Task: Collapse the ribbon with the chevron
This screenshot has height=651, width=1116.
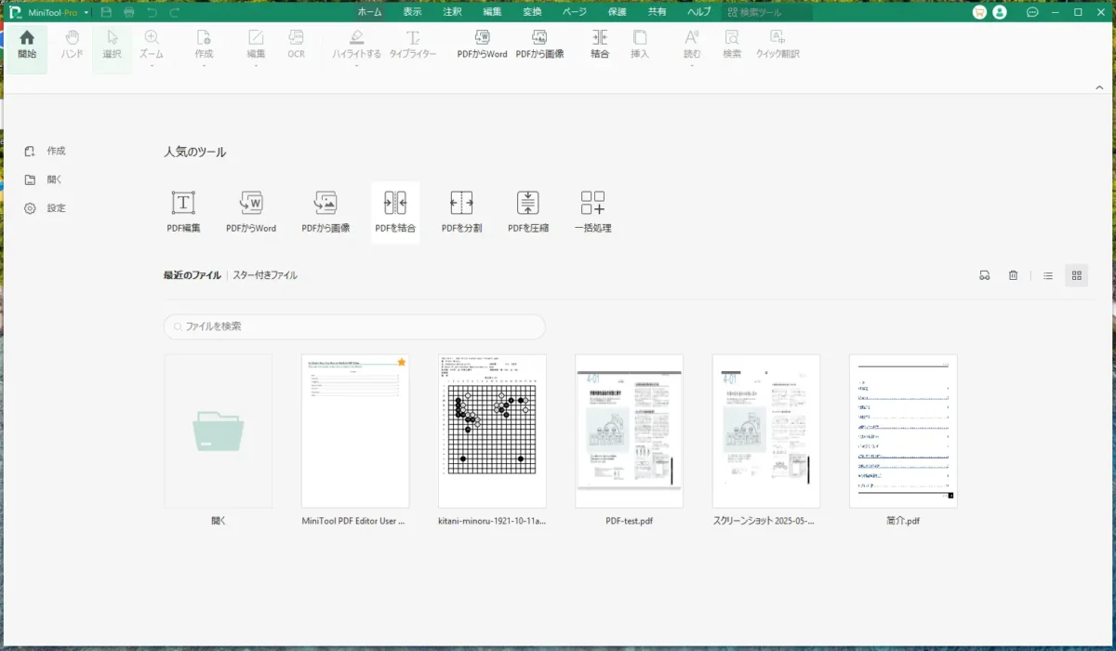Action: 1099,86
